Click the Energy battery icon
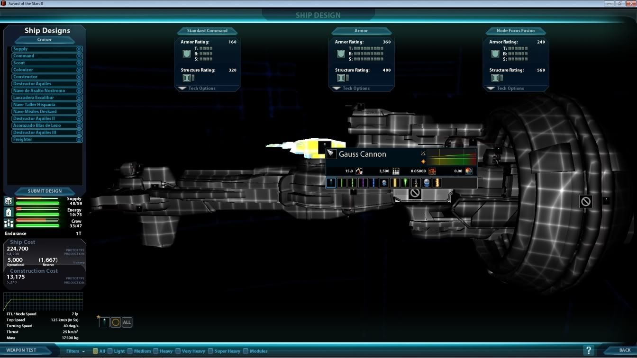637x358 pixels. pyautogui.click(x=9, y=212)
